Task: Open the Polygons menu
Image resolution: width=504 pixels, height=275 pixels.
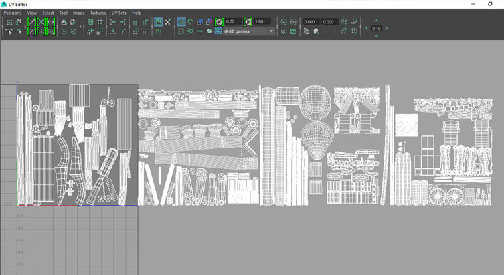Action: pyautogui.click(x=13, y=13)
